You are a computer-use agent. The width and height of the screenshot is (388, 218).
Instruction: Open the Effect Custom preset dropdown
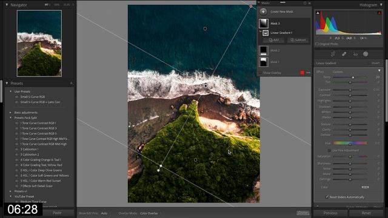338,71
